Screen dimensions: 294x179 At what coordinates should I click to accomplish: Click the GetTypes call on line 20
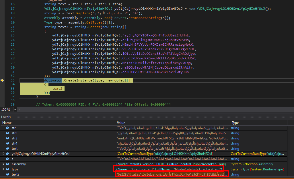pyautogui.click(x=94, y=22)
